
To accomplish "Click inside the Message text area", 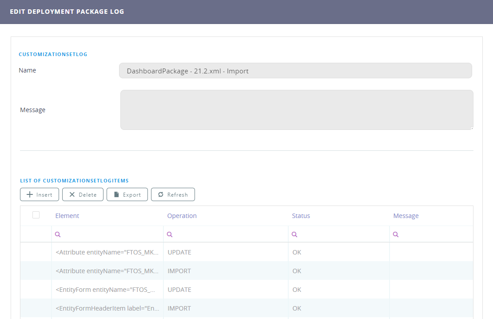I will point(296,109).
